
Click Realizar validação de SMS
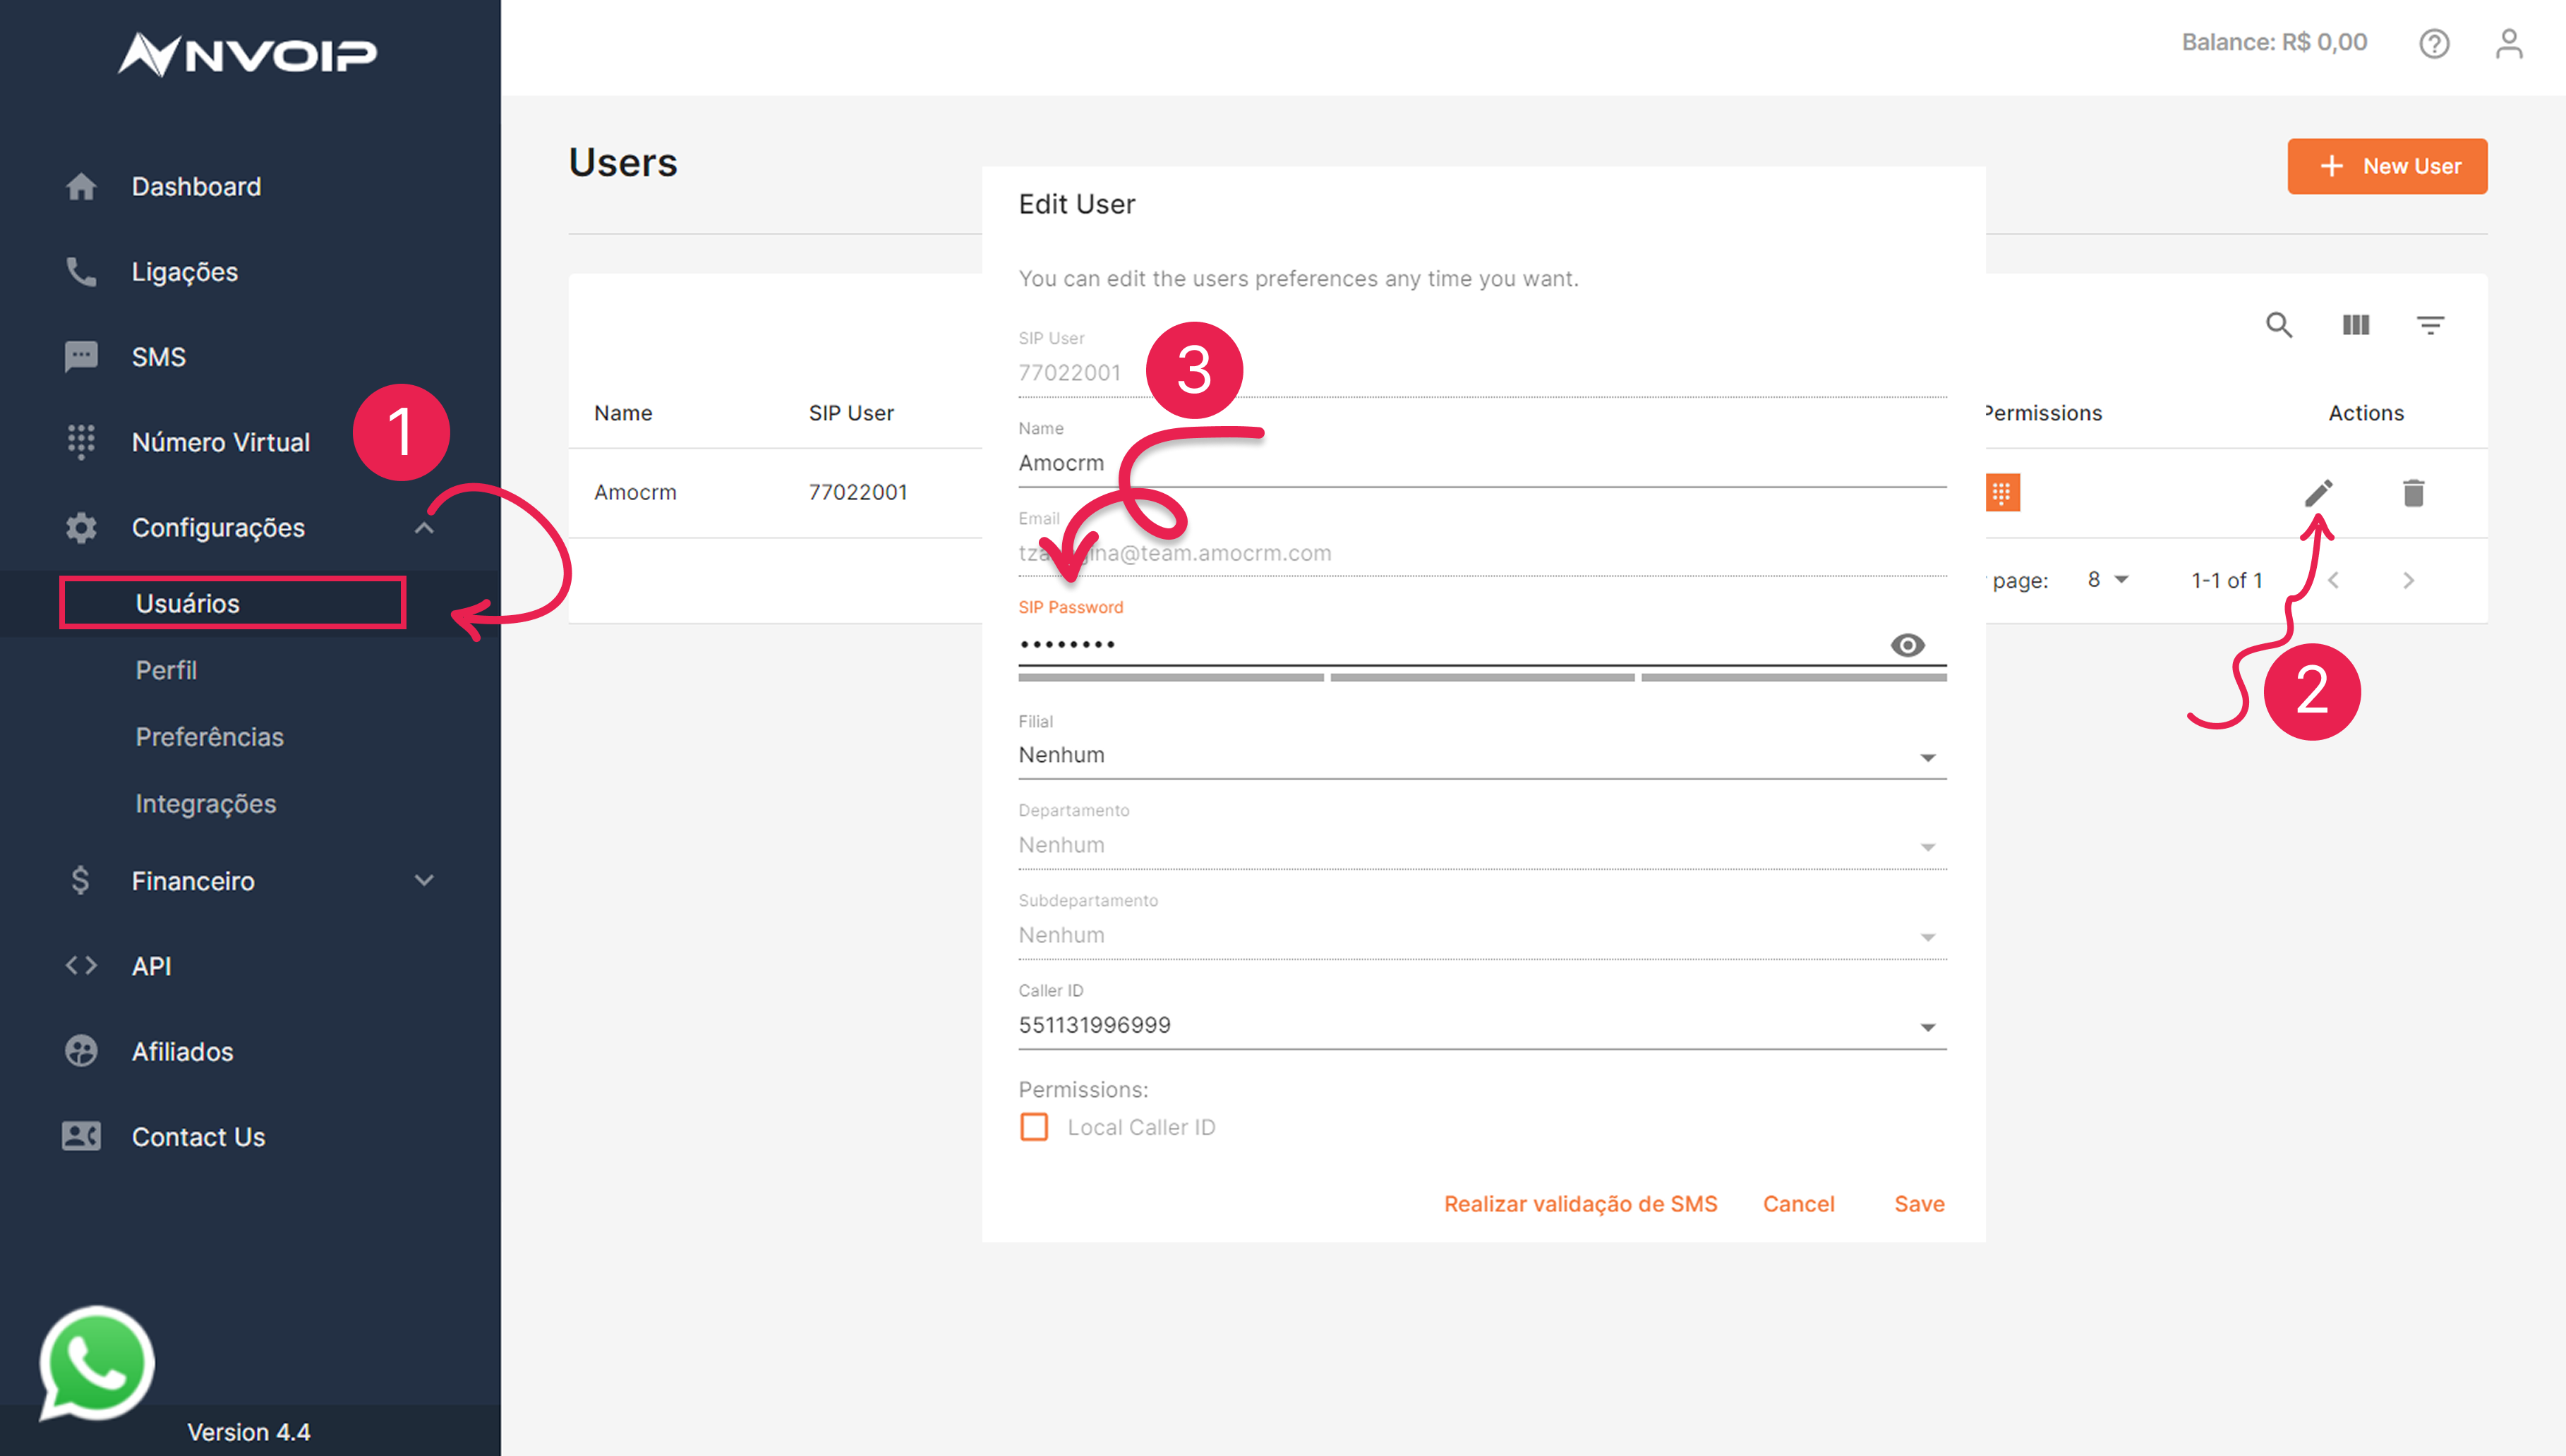(1581, 1204)
